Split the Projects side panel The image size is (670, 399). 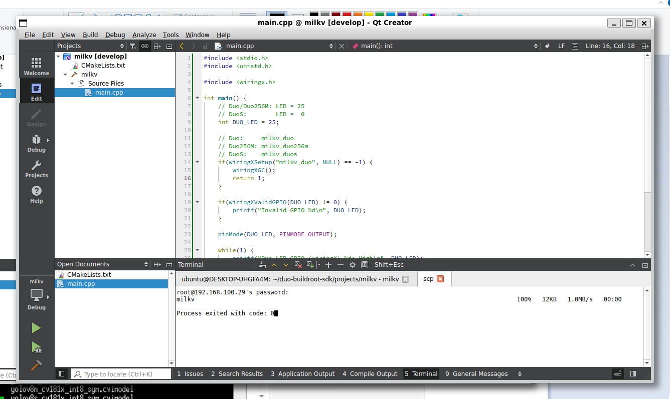157,46
